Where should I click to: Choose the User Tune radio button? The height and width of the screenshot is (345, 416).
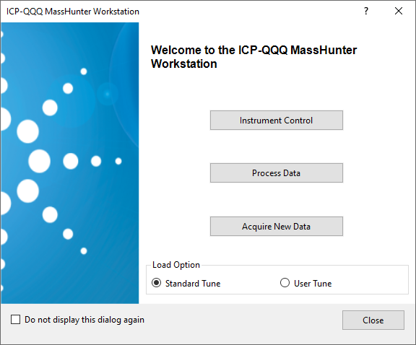click(x=285, y=283)
